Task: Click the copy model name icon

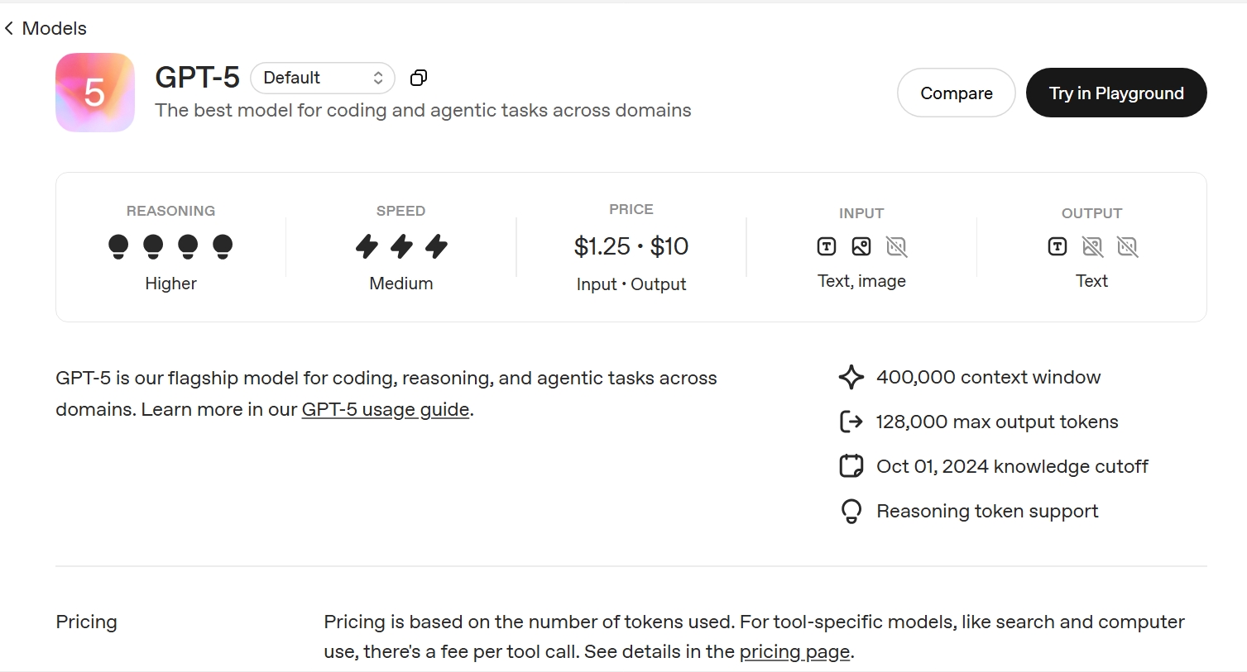Action: pos(419,78)
